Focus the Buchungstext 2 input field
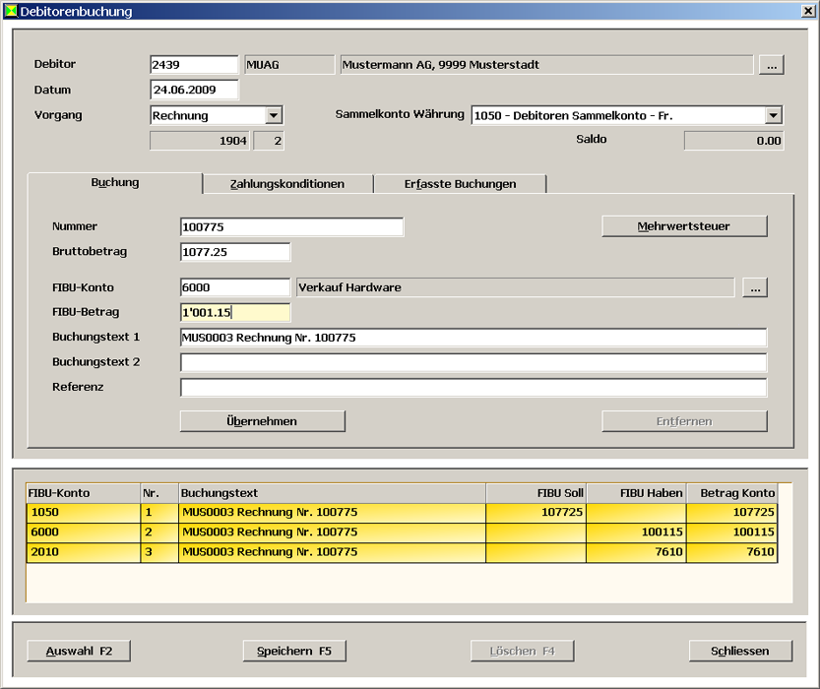Viewport: 820px width, 689px height. pyautogui.click(x=473, y=362)
